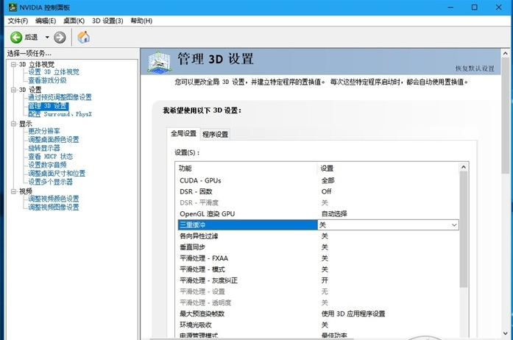Open the 帮助(H) menu
The height and width of the screenshot is (340, 513).
point(141,21)
